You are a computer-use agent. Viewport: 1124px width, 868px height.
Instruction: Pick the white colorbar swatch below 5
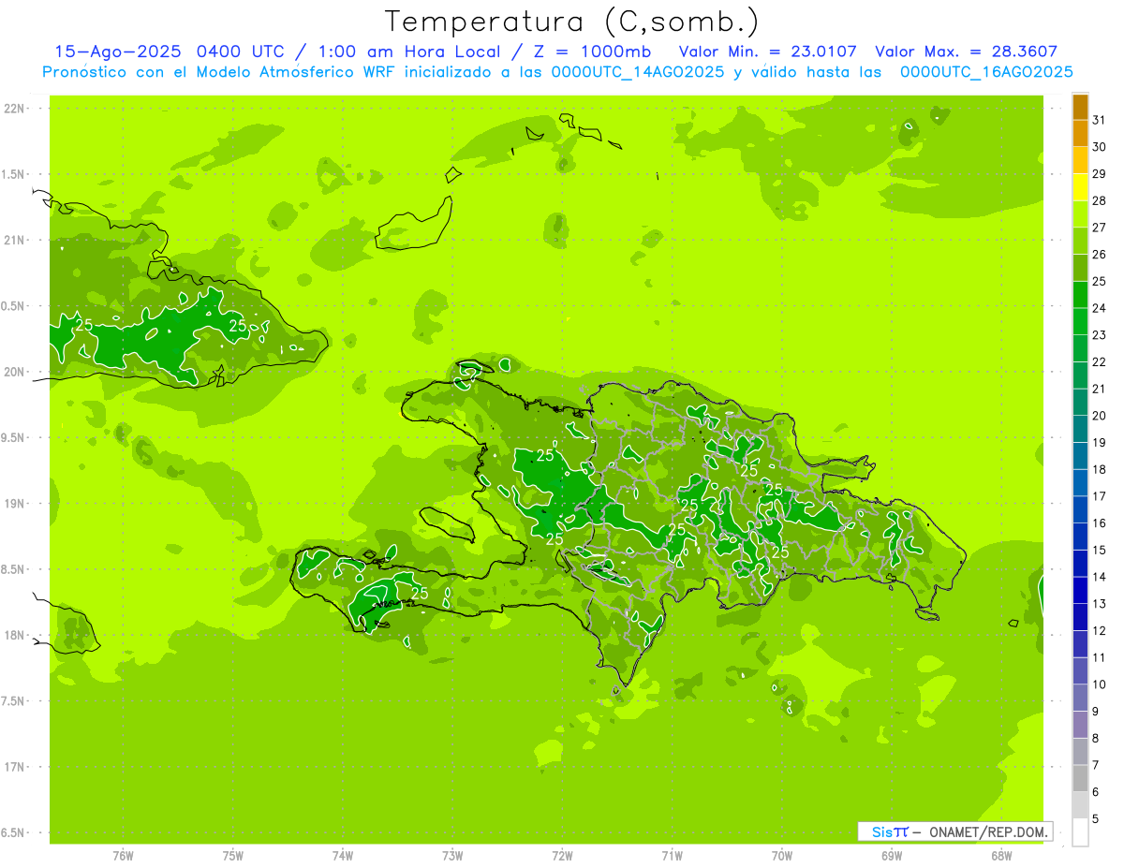[1080, 832]
